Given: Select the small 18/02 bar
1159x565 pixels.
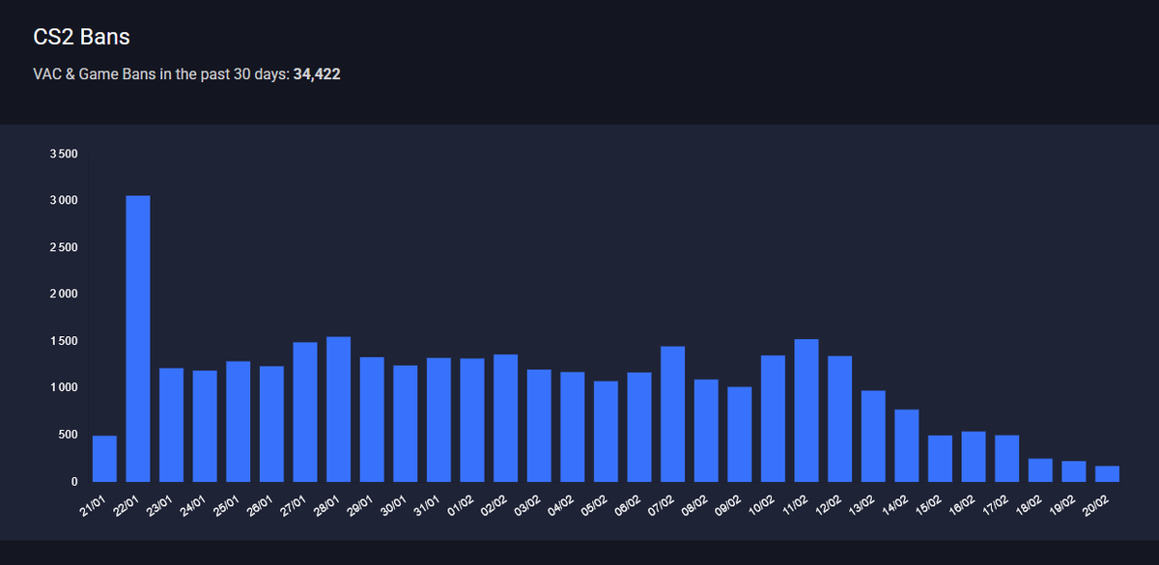Looking at the screenshot, I should 1040,470.
